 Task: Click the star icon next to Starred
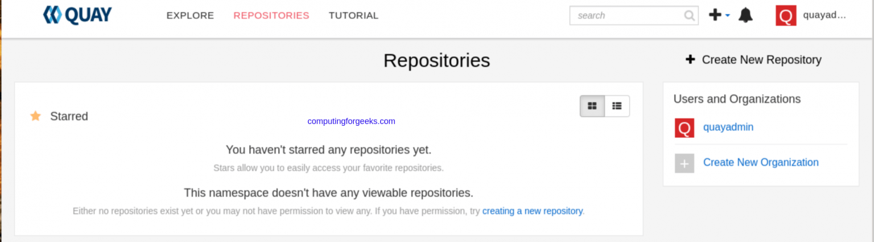tap(35, 116)
